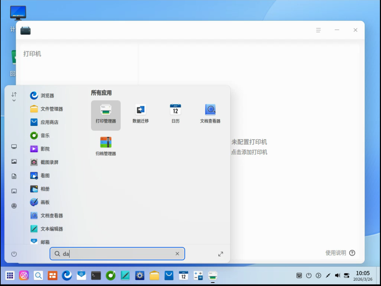Click the tray power icon

click(x=309, y=276)
